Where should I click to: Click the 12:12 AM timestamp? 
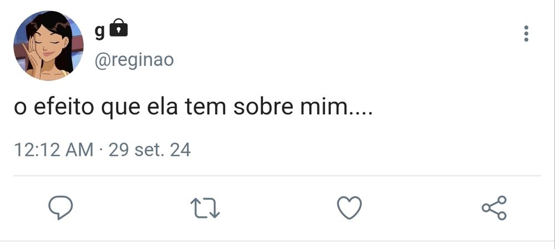point(53,150)
